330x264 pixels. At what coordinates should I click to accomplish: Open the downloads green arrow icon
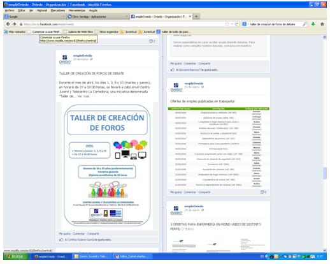pyautogui.click(x=313, y=24)
